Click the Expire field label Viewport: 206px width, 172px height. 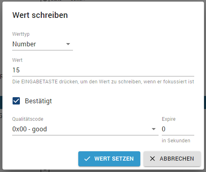pyautogui.click(x=169, y=119)
